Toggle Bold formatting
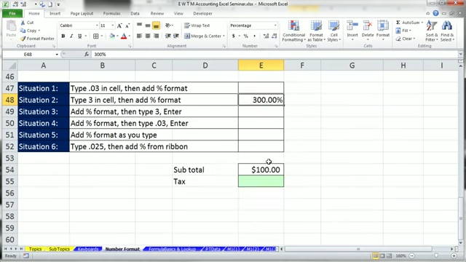 coord(63,36)
